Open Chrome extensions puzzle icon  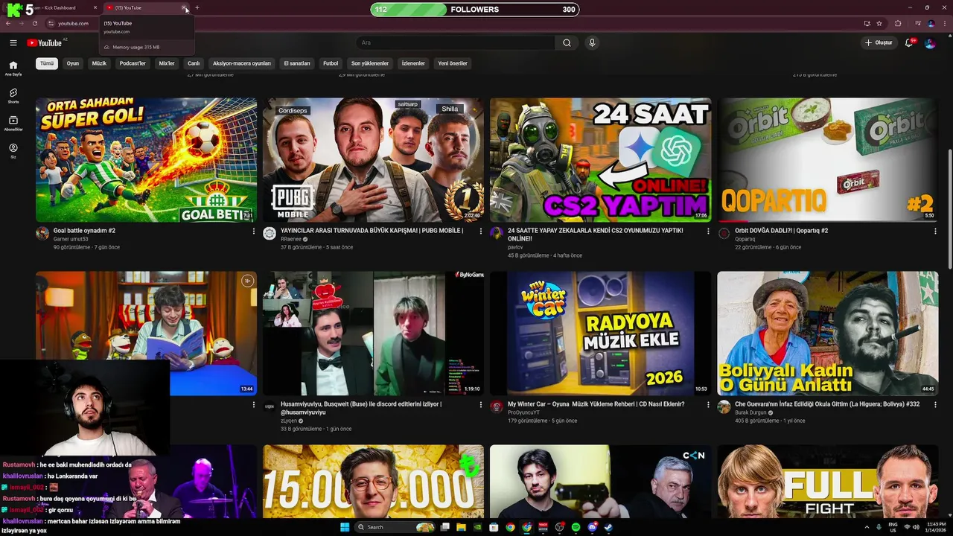(x=898, y=23)
